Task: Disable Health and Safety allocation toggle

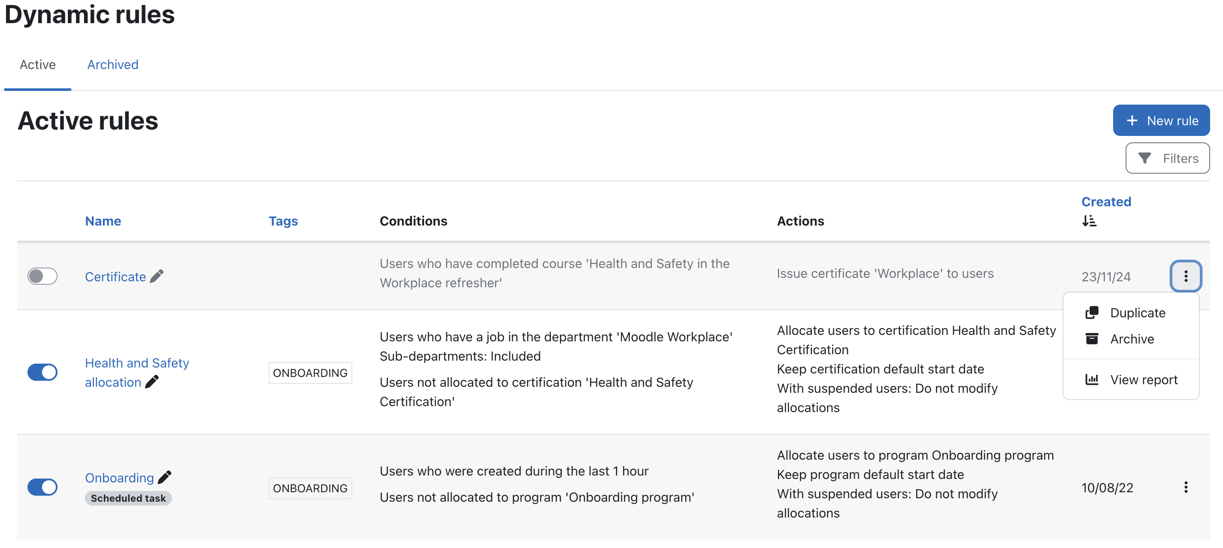Action: point(42,373)
